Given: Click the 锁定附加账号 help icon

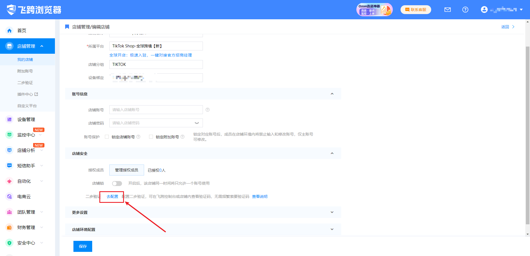Looking at the screenshot, I should click(182, 137).
